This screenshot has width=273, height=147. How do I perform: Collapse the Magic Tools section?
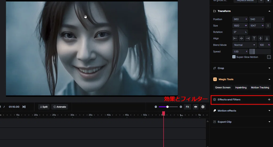pyautogui.click(x=269, y=79)
